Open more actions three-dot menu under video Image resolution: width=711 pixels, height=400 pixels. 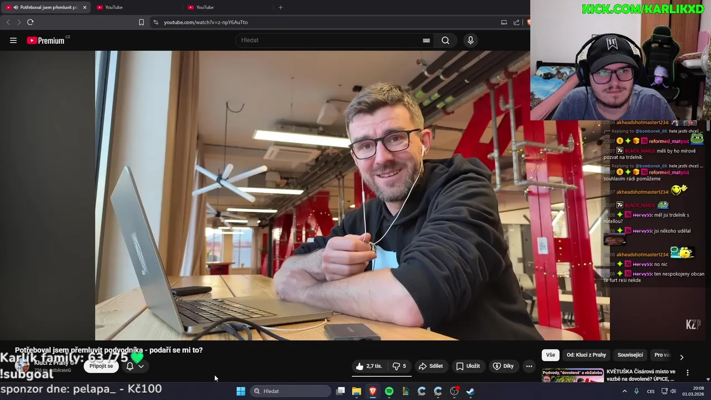pyautogui.click(x=529, y=366)
